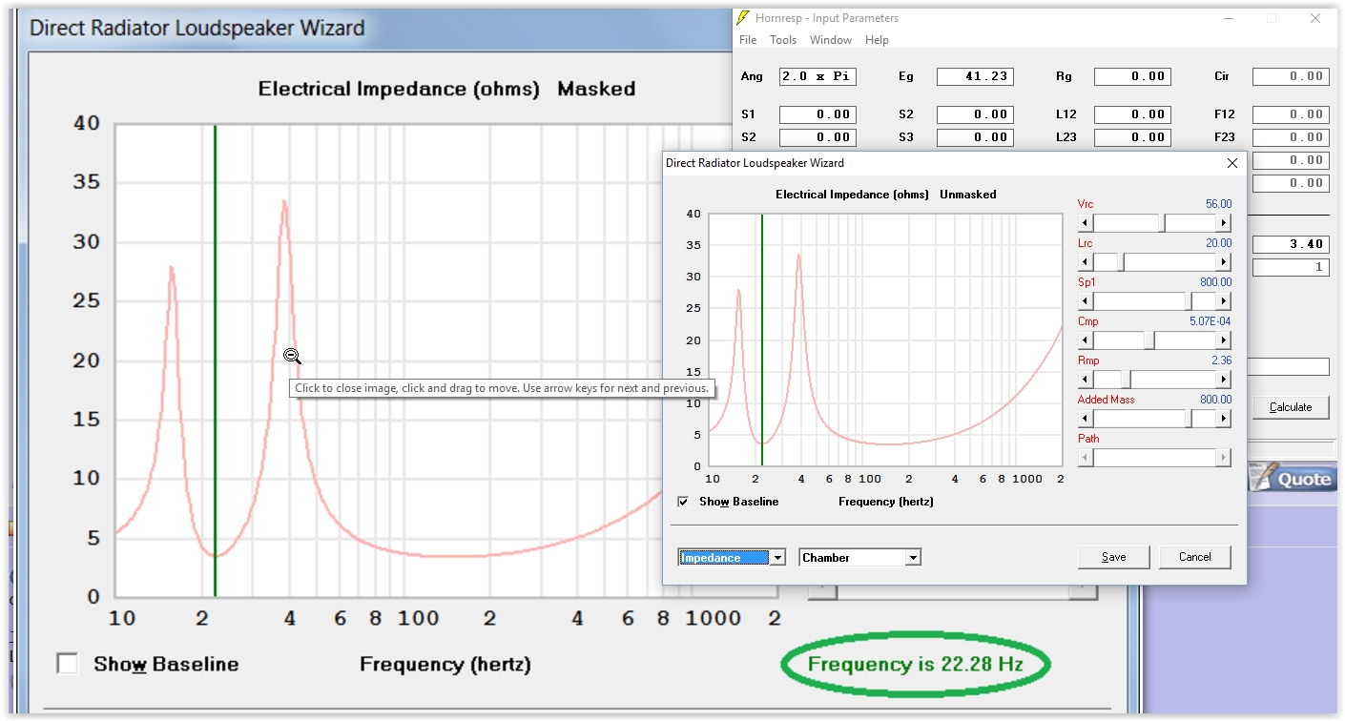This screenshot has width=1345, height=721.
Task: Decrease Cmp using its left arrow
Action: click(1084, 340)
